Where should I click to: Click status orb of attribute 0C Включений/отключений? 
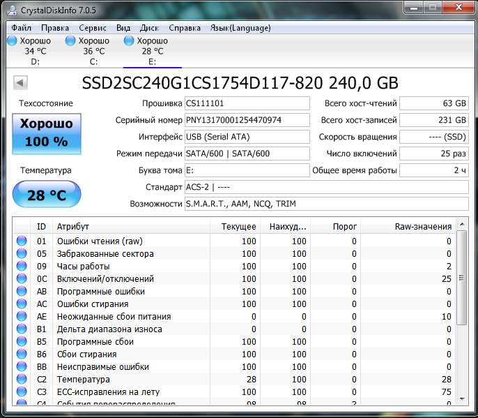pyautogui.click(x=22, y=278)
